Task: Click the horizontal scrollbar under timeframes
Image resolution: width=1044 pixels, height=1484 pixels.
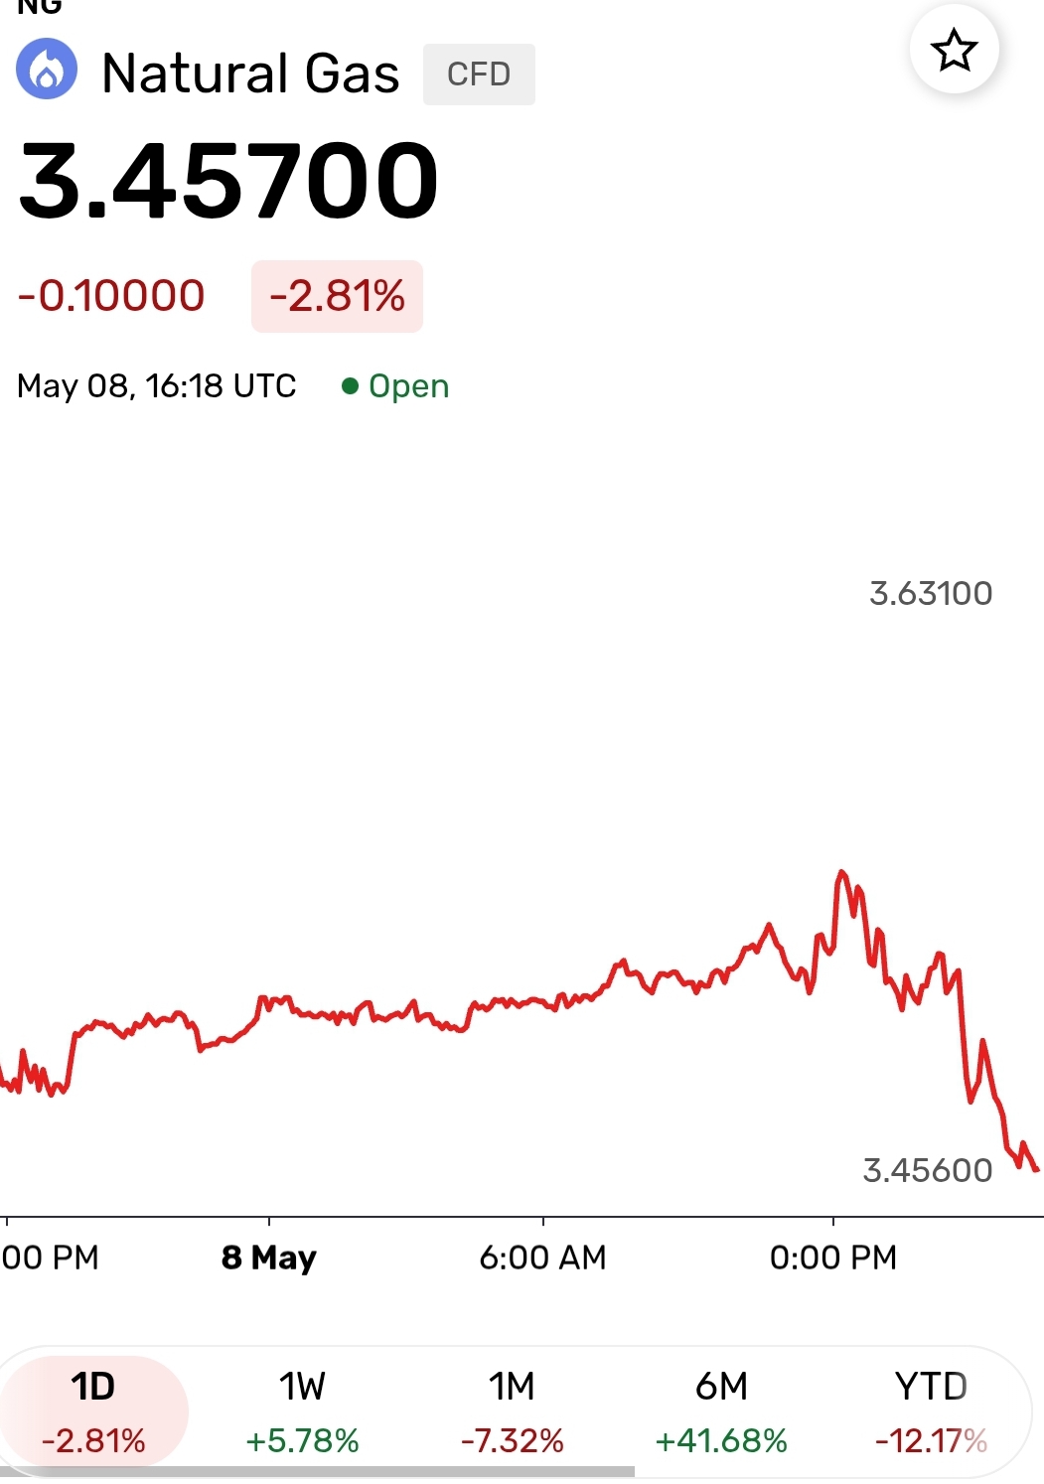Action: coord(318,1471)
